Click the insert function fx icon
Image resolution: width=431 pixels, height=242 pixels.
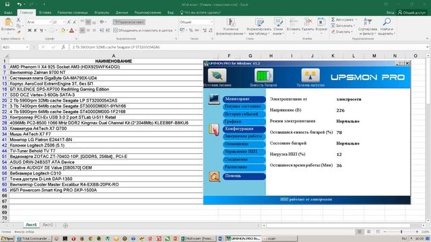point(63,47)
